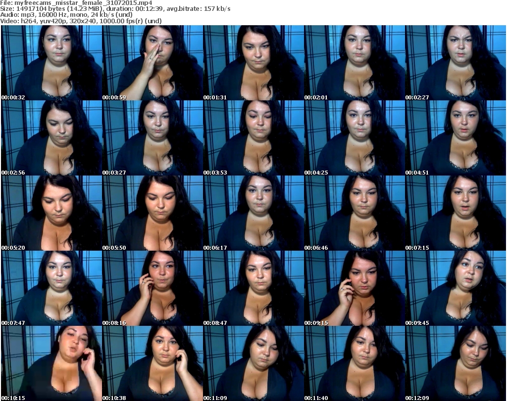Click the file name myfreecams_misstar_female_31072015.mp4
This screenshot has width=507, height=401.
pyautogui.click(x=83, y=3)
